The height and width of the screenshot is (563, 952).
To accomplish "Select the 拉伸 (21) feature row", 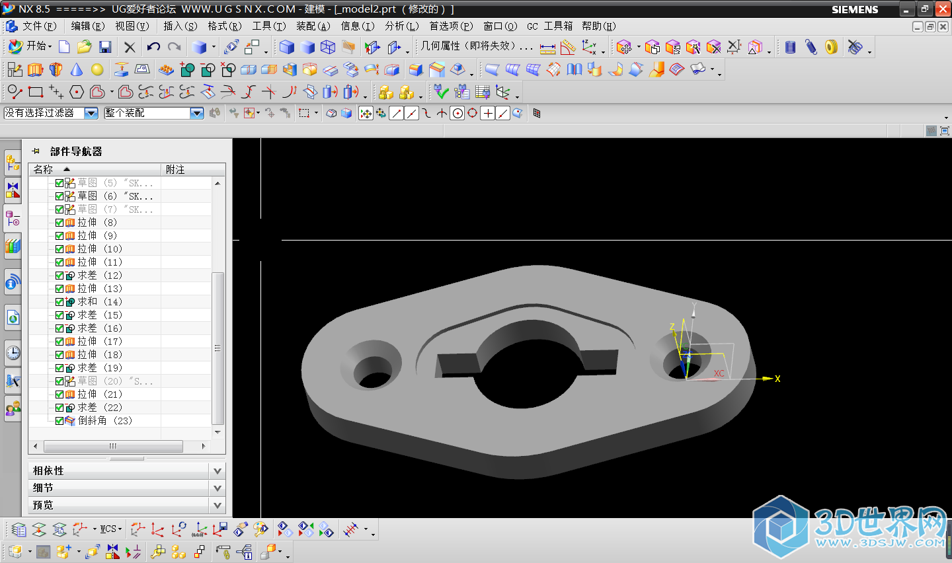I will [120, 394].
